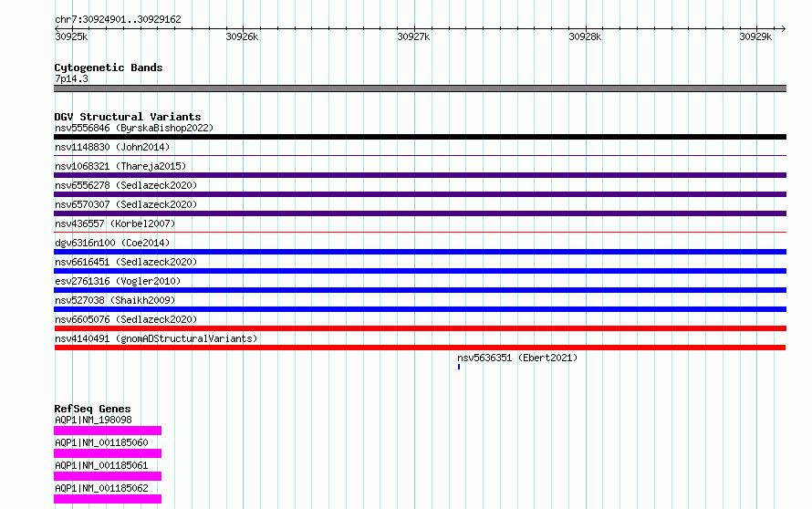Click the blue esv2761316 variant bar

[x=420, y=290]
